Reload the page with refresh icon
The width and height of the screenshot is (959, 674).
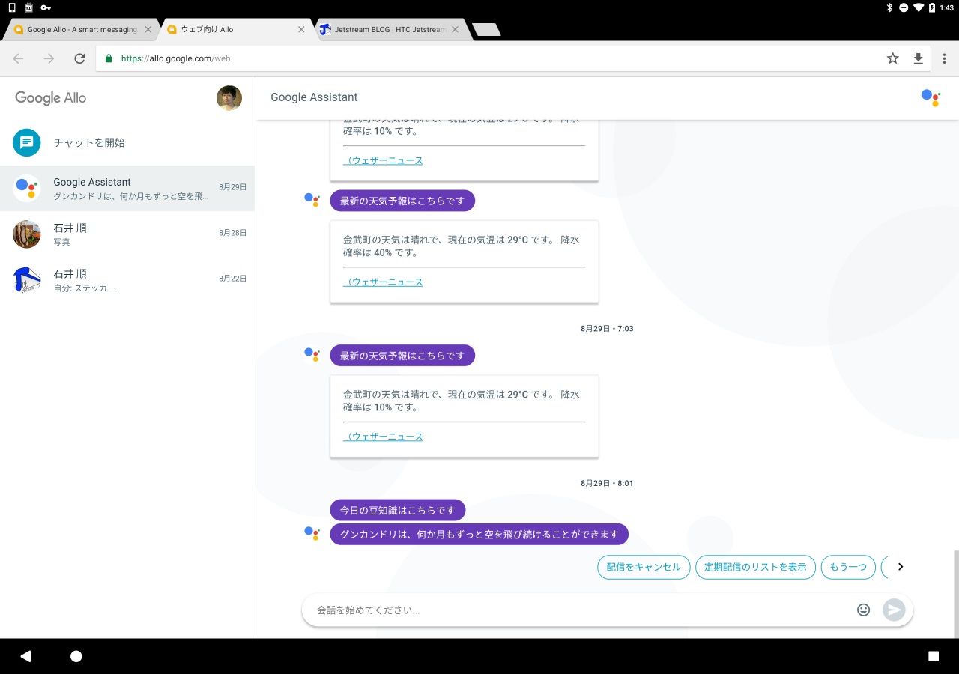79,58
